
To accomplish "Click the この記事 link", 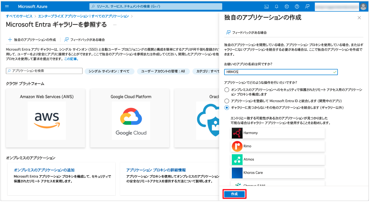I will pos(71,59).
